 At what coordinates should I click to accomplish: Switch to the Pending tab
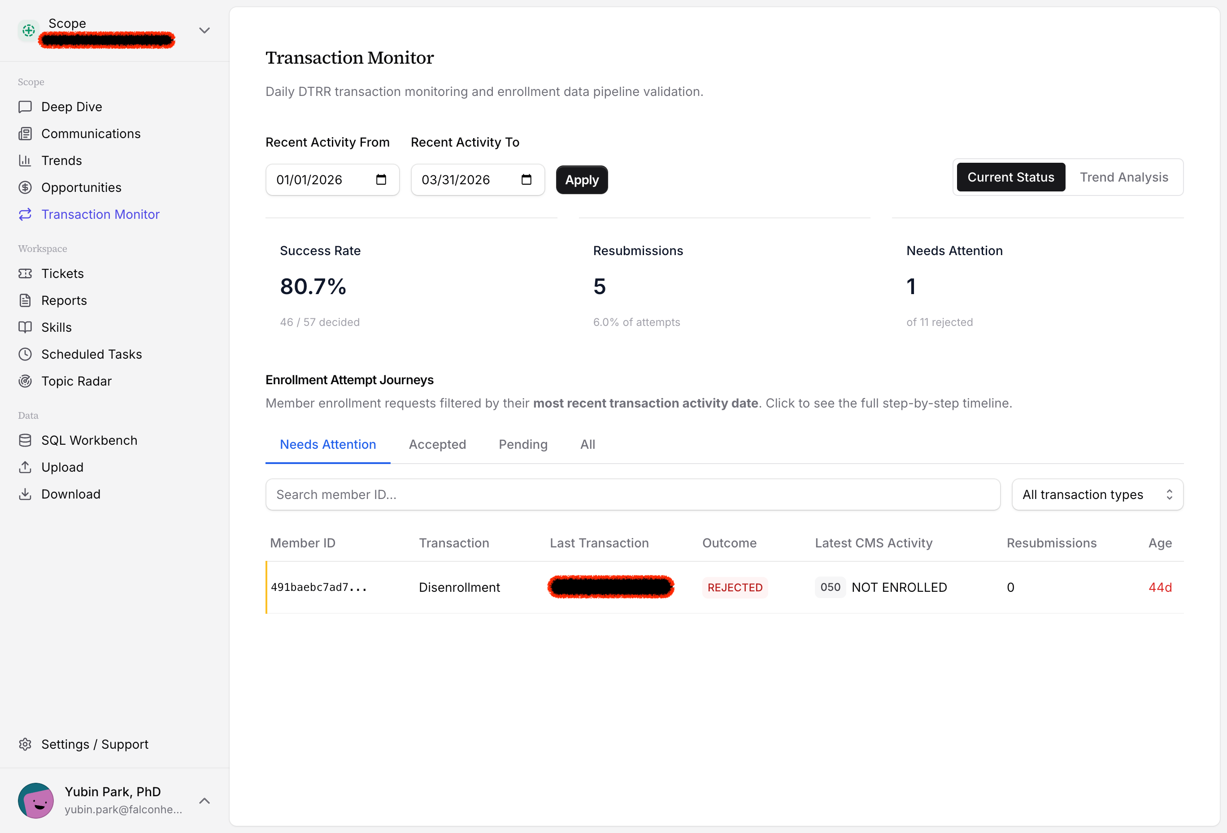click(x=523, y=444)
